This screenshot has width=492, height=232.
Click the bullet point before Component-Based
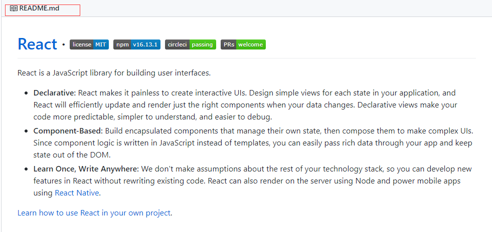tap(26, 131)
